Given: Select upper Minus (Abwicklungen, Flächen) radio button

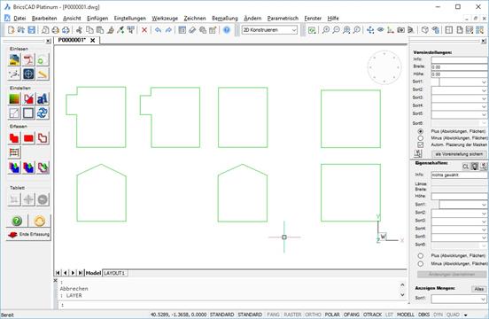Looking at the screenshot, I should [421, 138].
